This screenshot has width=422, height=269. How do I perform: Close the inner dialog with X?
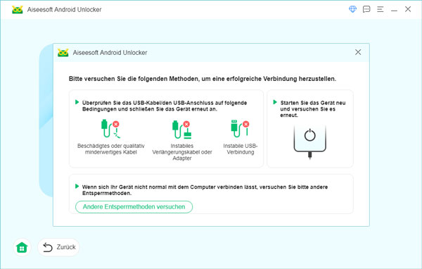pos(358,52)
